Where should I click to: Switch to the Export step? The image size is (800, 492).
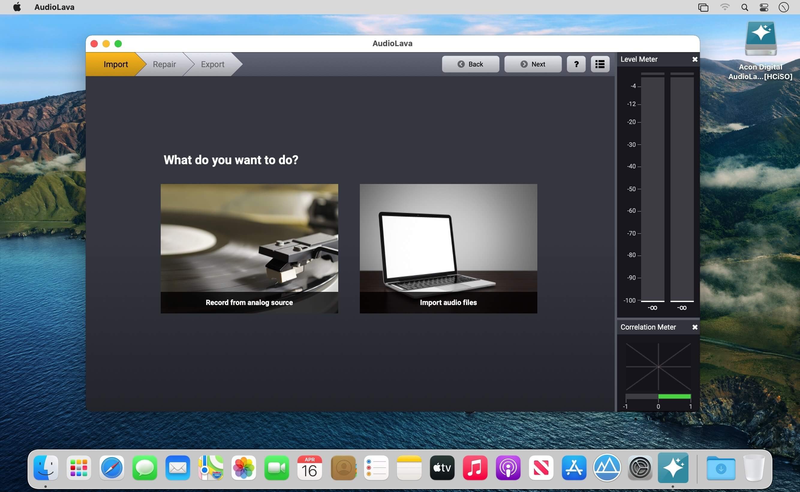[212, 64]
